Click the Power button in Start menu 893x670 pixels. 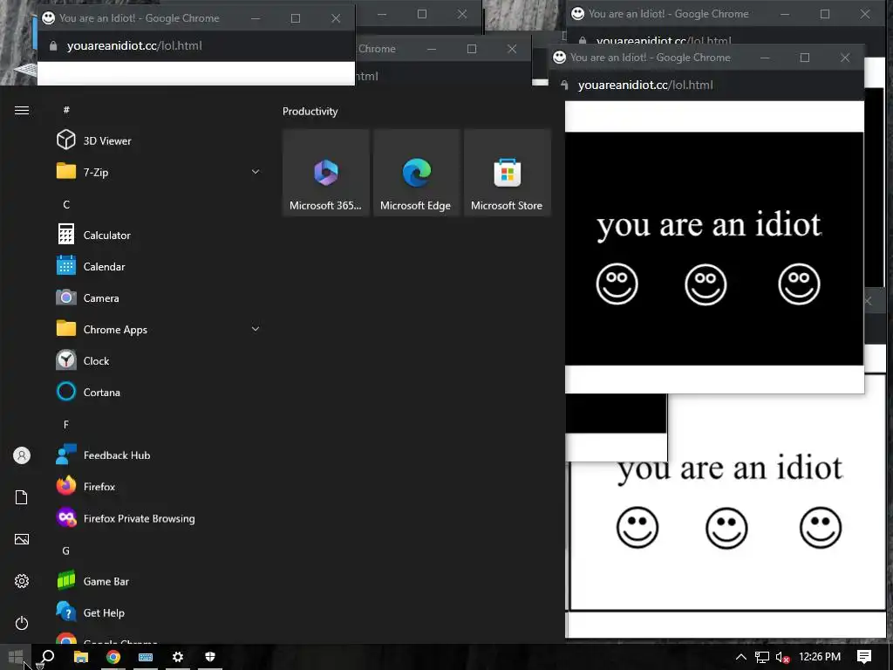[22, 623]
